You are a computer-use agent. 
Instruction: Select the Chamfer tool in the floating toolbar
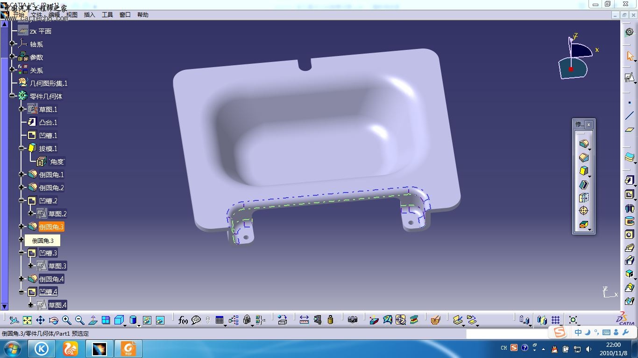[x=583, y=157]
